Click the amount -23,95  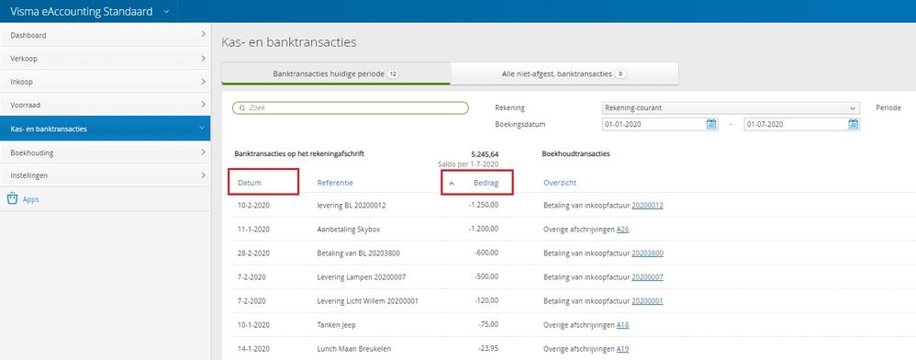point(488,349)
